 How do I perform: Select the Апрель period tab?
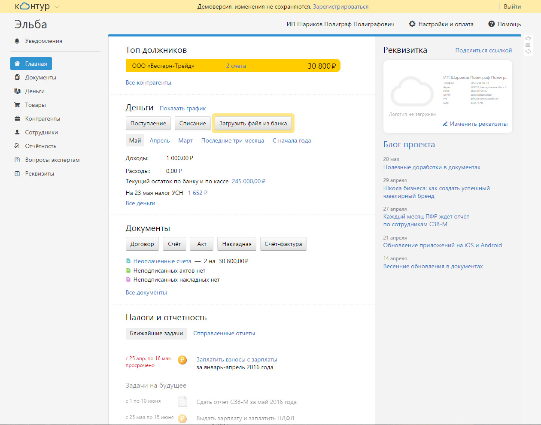tap(160, 140)
